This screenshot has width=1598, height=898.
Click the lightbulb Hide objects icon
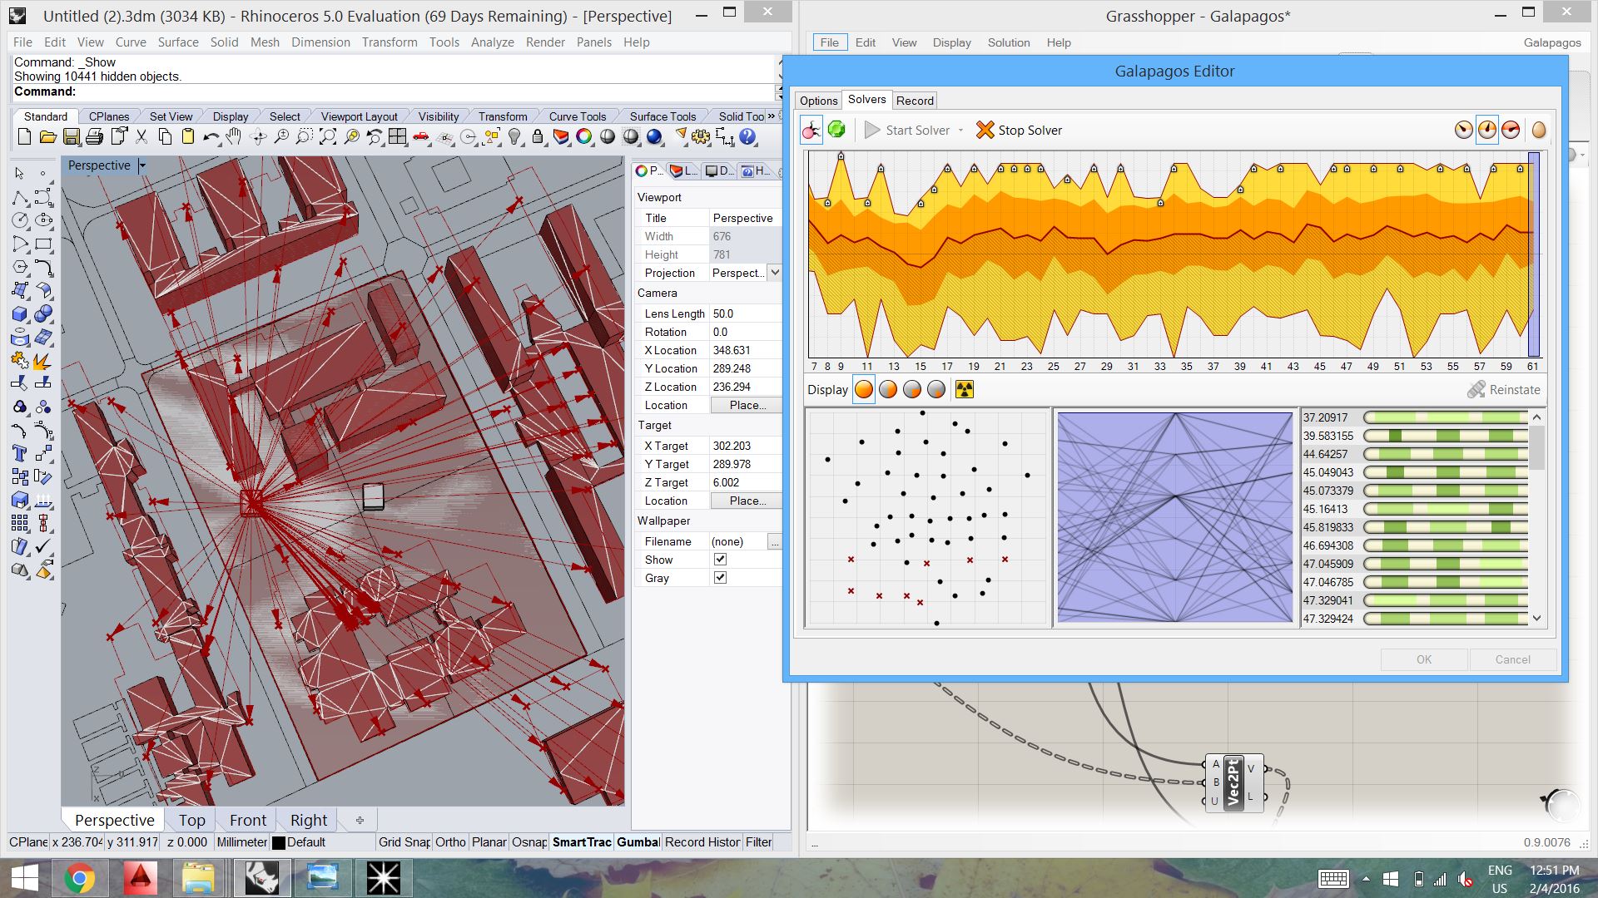(x=515, y=137)
